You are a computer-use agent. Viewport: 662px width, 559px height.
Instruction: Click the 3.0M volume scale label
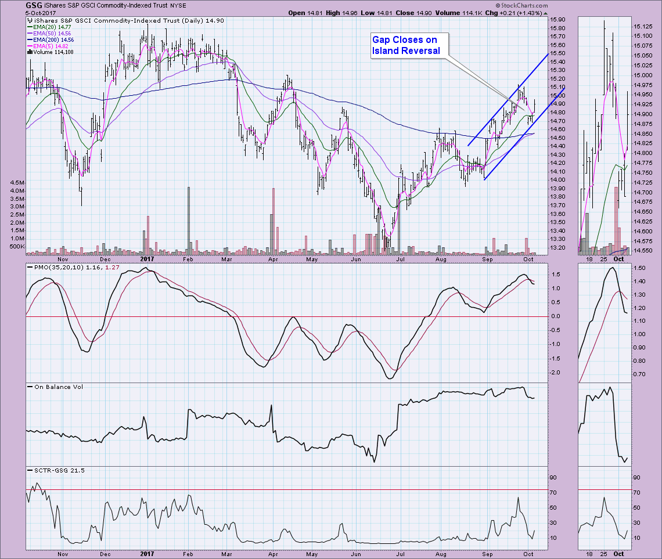tap(17, 207)
